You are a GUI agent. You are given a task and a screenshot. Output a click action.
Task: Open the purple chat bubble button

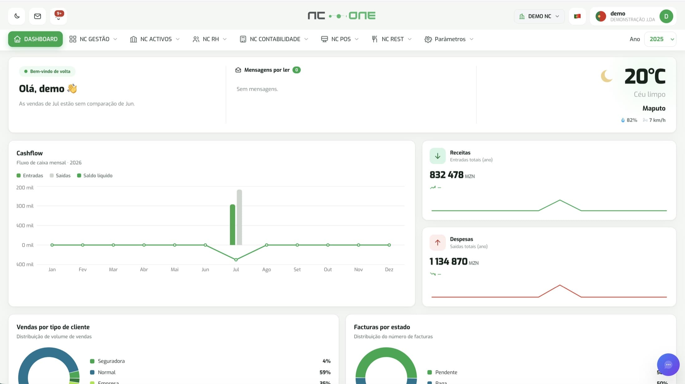pyautogui.click(x=668, y=364)
